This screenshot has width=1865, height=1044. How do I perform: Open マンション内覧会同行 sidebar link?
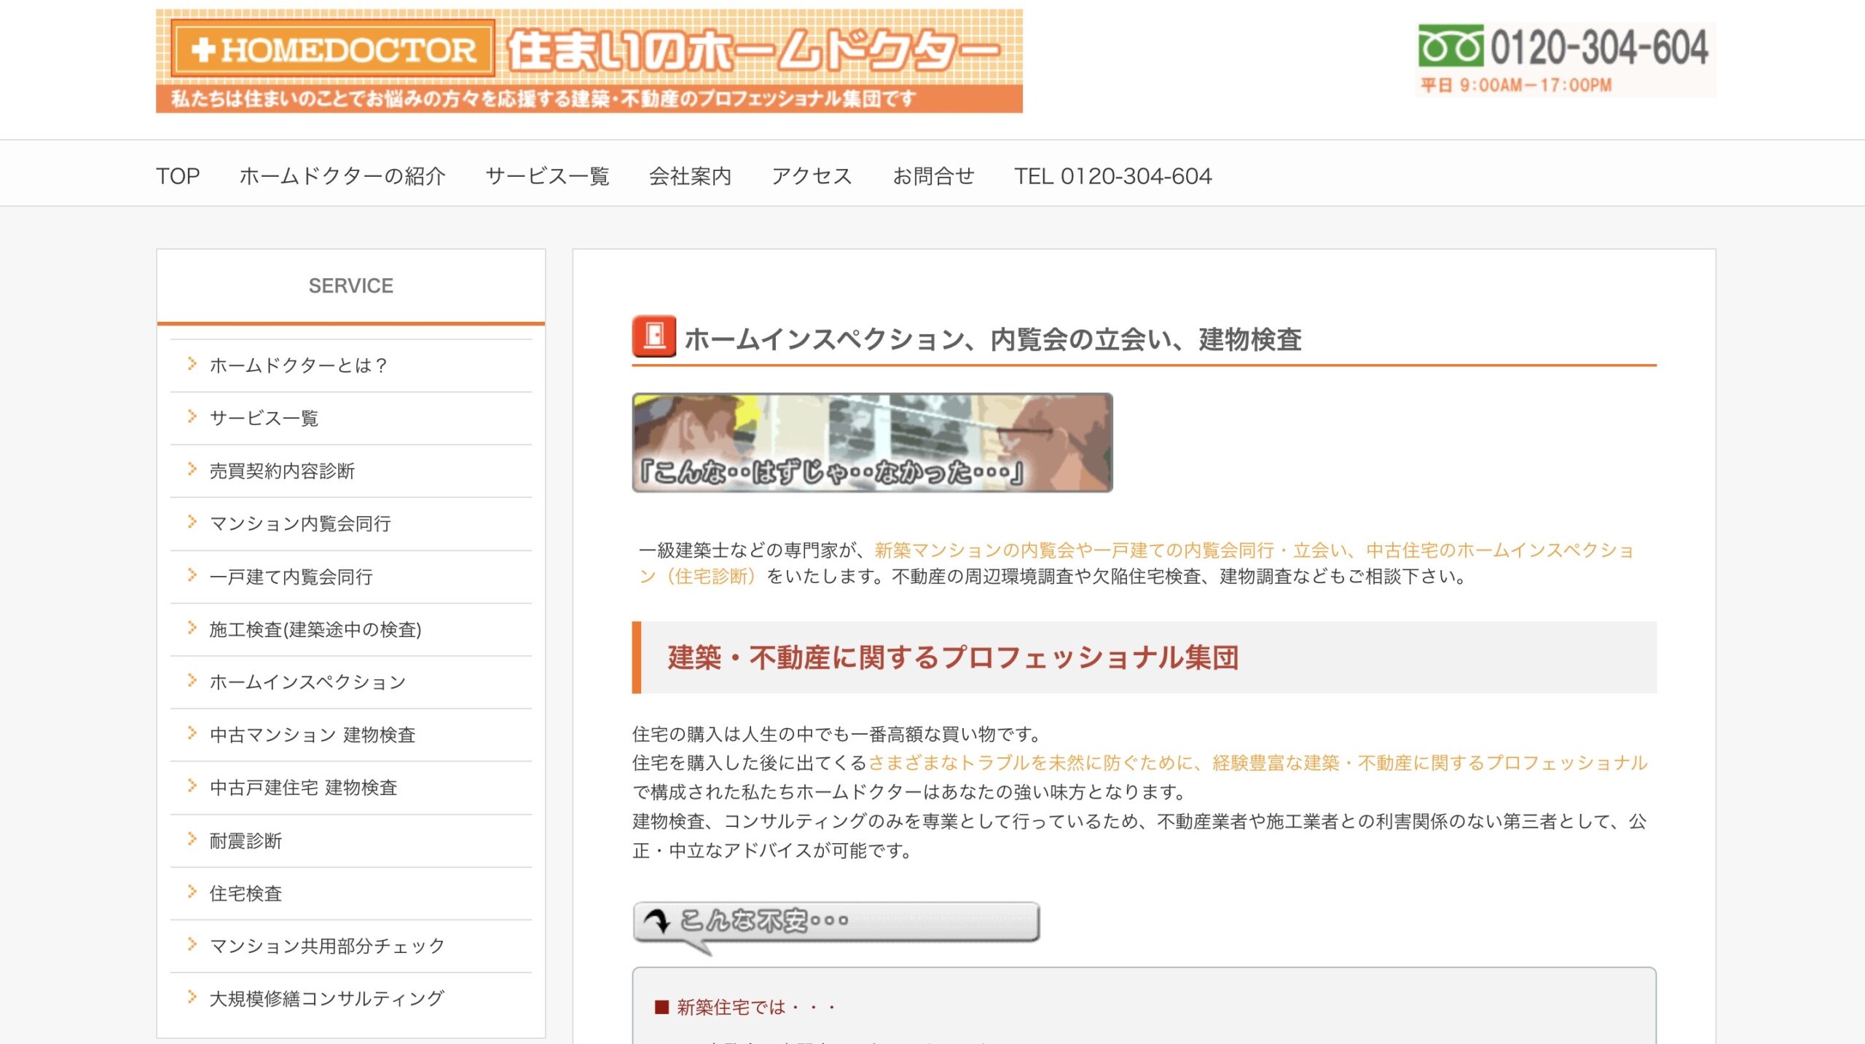click(x=299, y=523)
